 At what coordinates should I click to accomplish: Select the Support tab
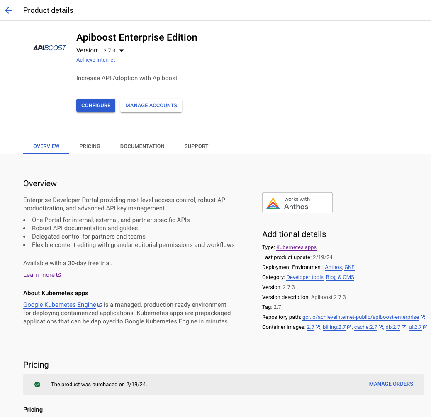pyautogui.click(x=196, y=146)
